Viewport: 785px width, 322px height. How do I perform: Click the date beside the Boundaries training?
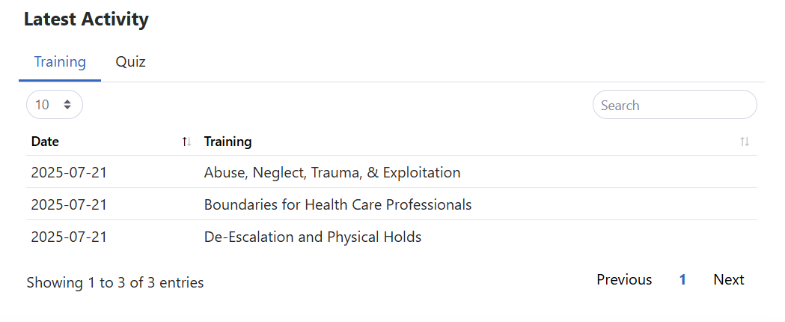pyautogui.click(x=69, y=205)
